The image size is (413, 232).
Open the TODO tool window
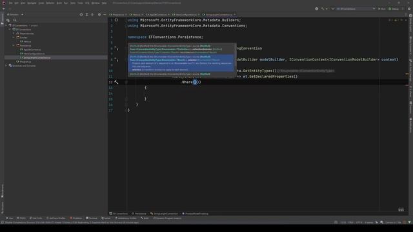21,218
